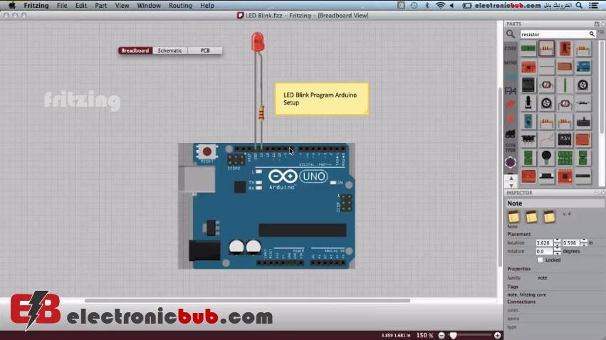Enable the Locked checkbox
Image resolution: width=606 pixels, height=340 pixels.
click(540, 260)
